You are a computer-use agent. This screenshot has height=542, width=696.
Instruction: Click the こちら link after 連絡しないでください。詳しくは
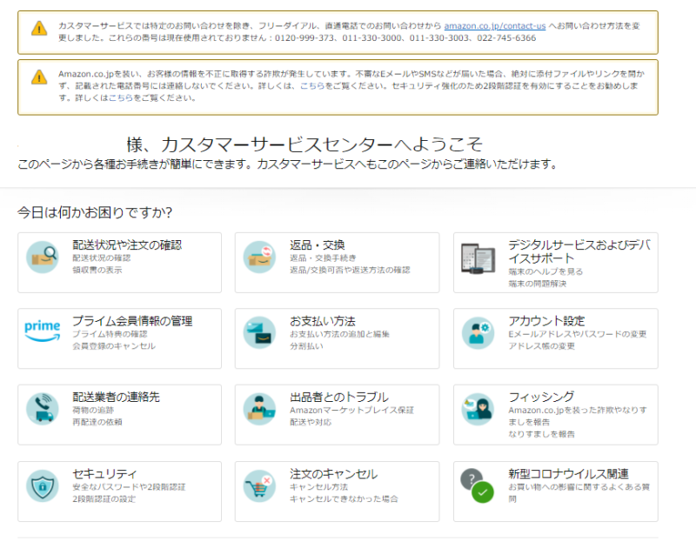pyautogui.click(x=312, y=85)
